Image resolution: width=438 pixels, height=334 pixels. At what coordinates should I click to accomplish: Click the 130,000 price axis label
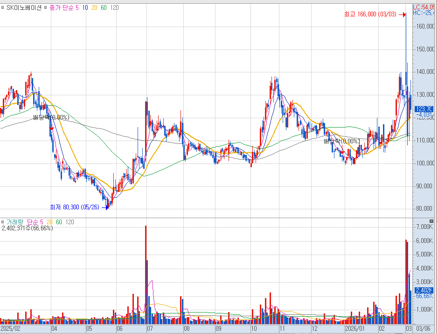coord(425,95)
